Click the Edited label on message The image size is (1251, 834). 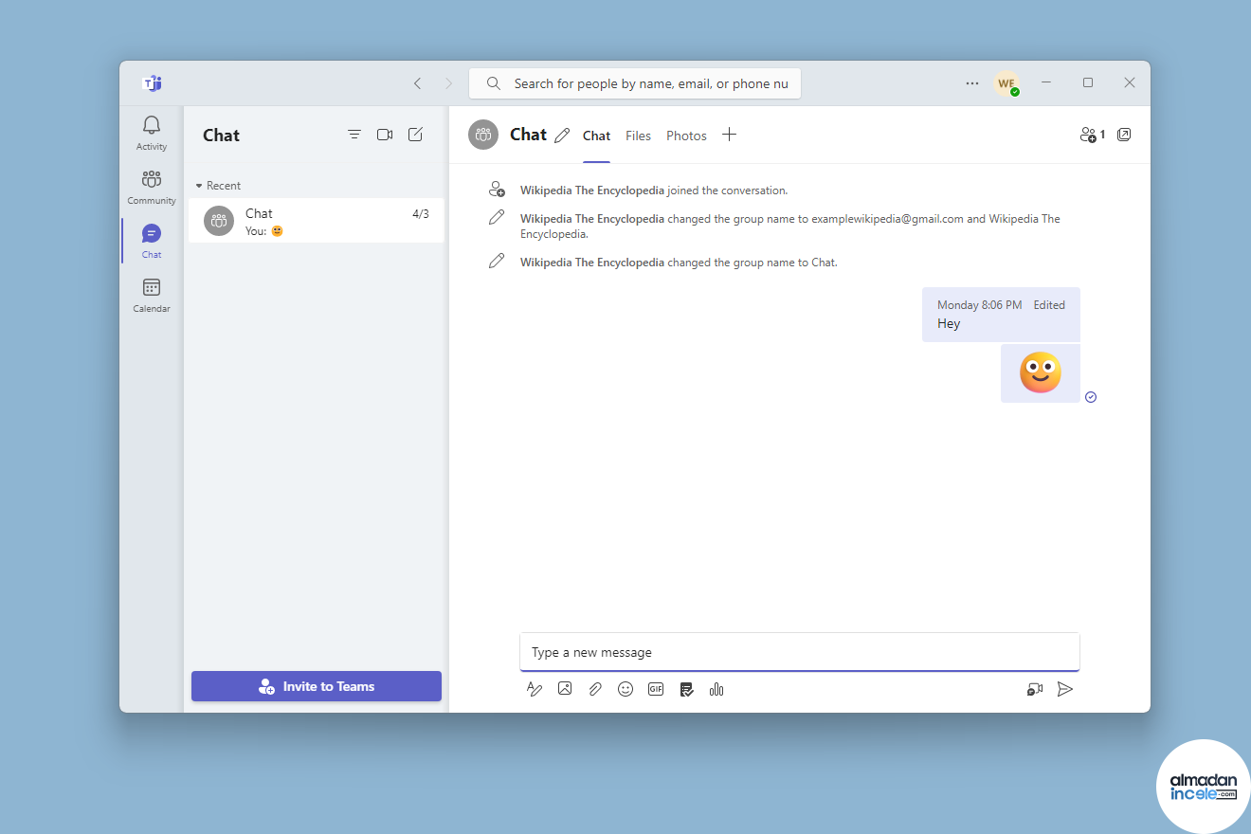point(1049,305)
